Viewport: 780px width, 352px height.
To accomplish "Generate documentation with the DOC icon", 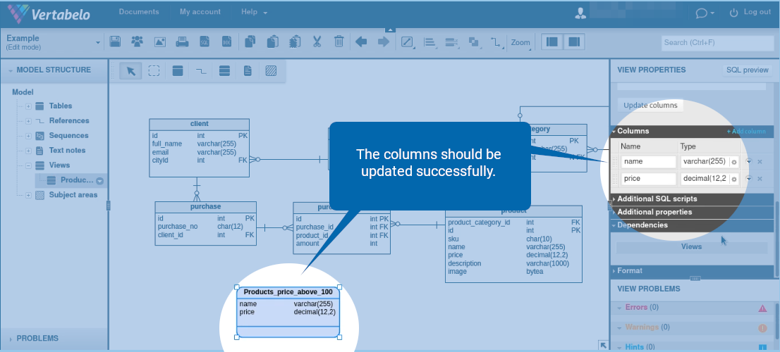I will [226, 42].
